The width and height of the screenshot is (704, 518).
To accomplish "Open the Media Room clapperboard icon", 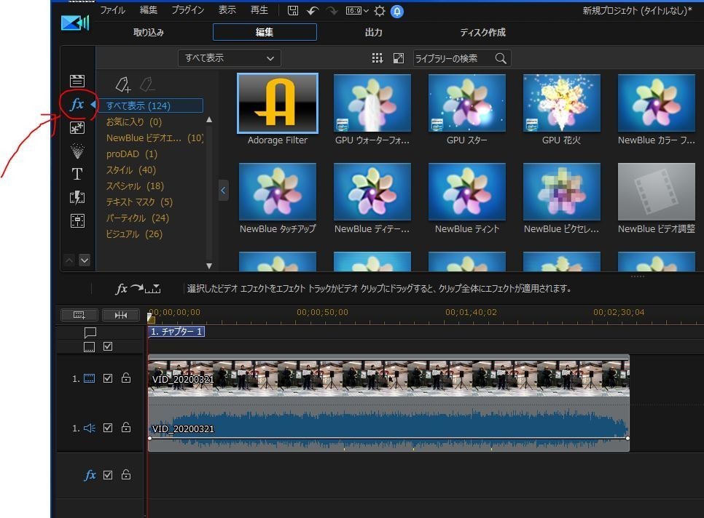I will (77, 81).
